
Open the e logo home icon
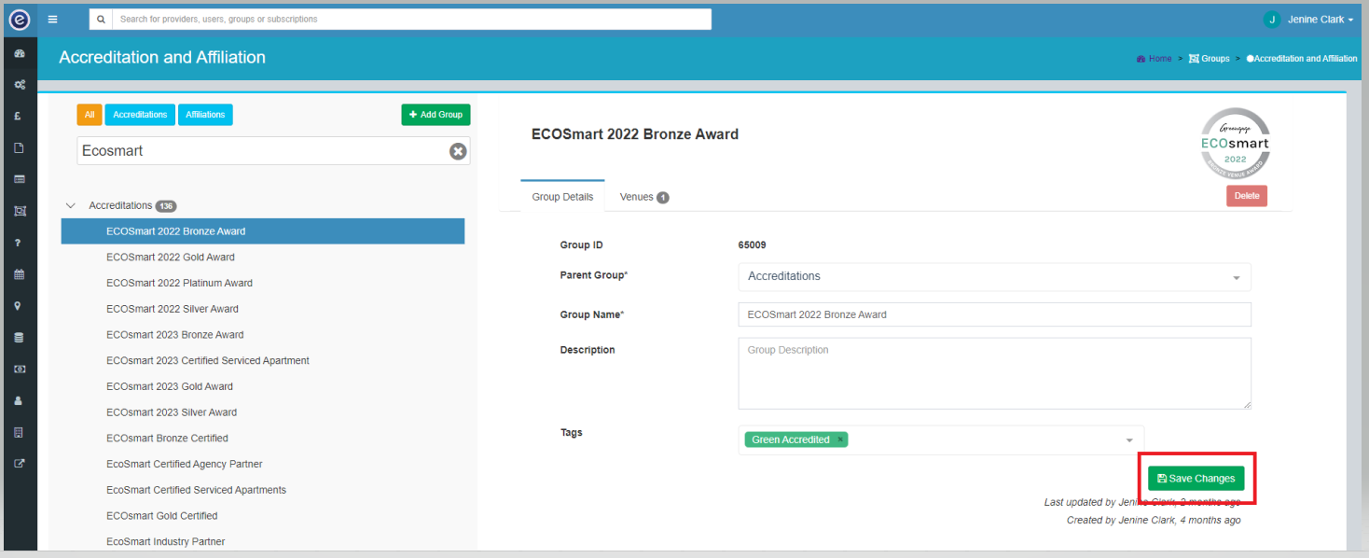(x=19, y=19)
